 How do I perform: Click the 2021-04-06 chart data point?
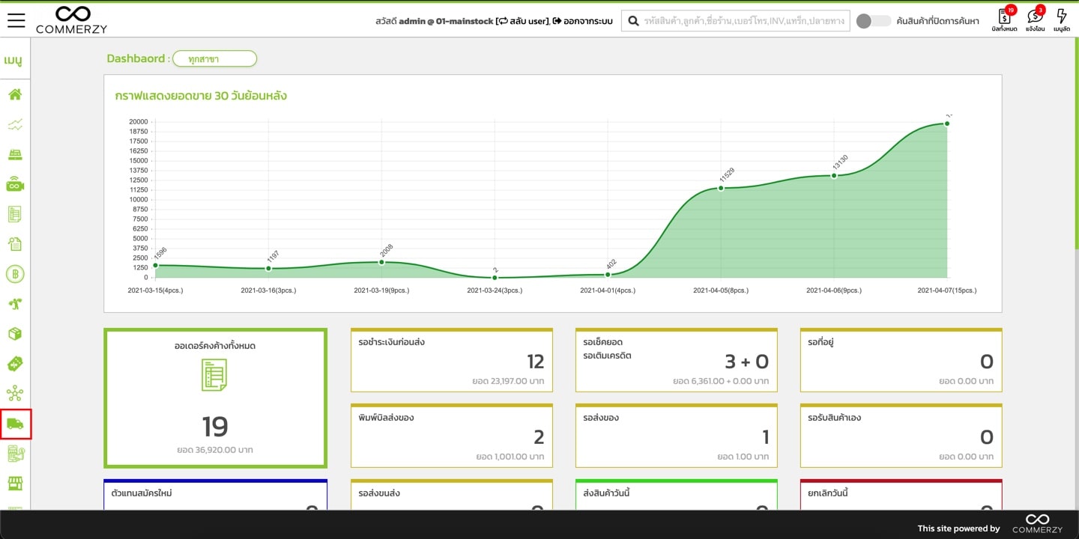(833, 176)
